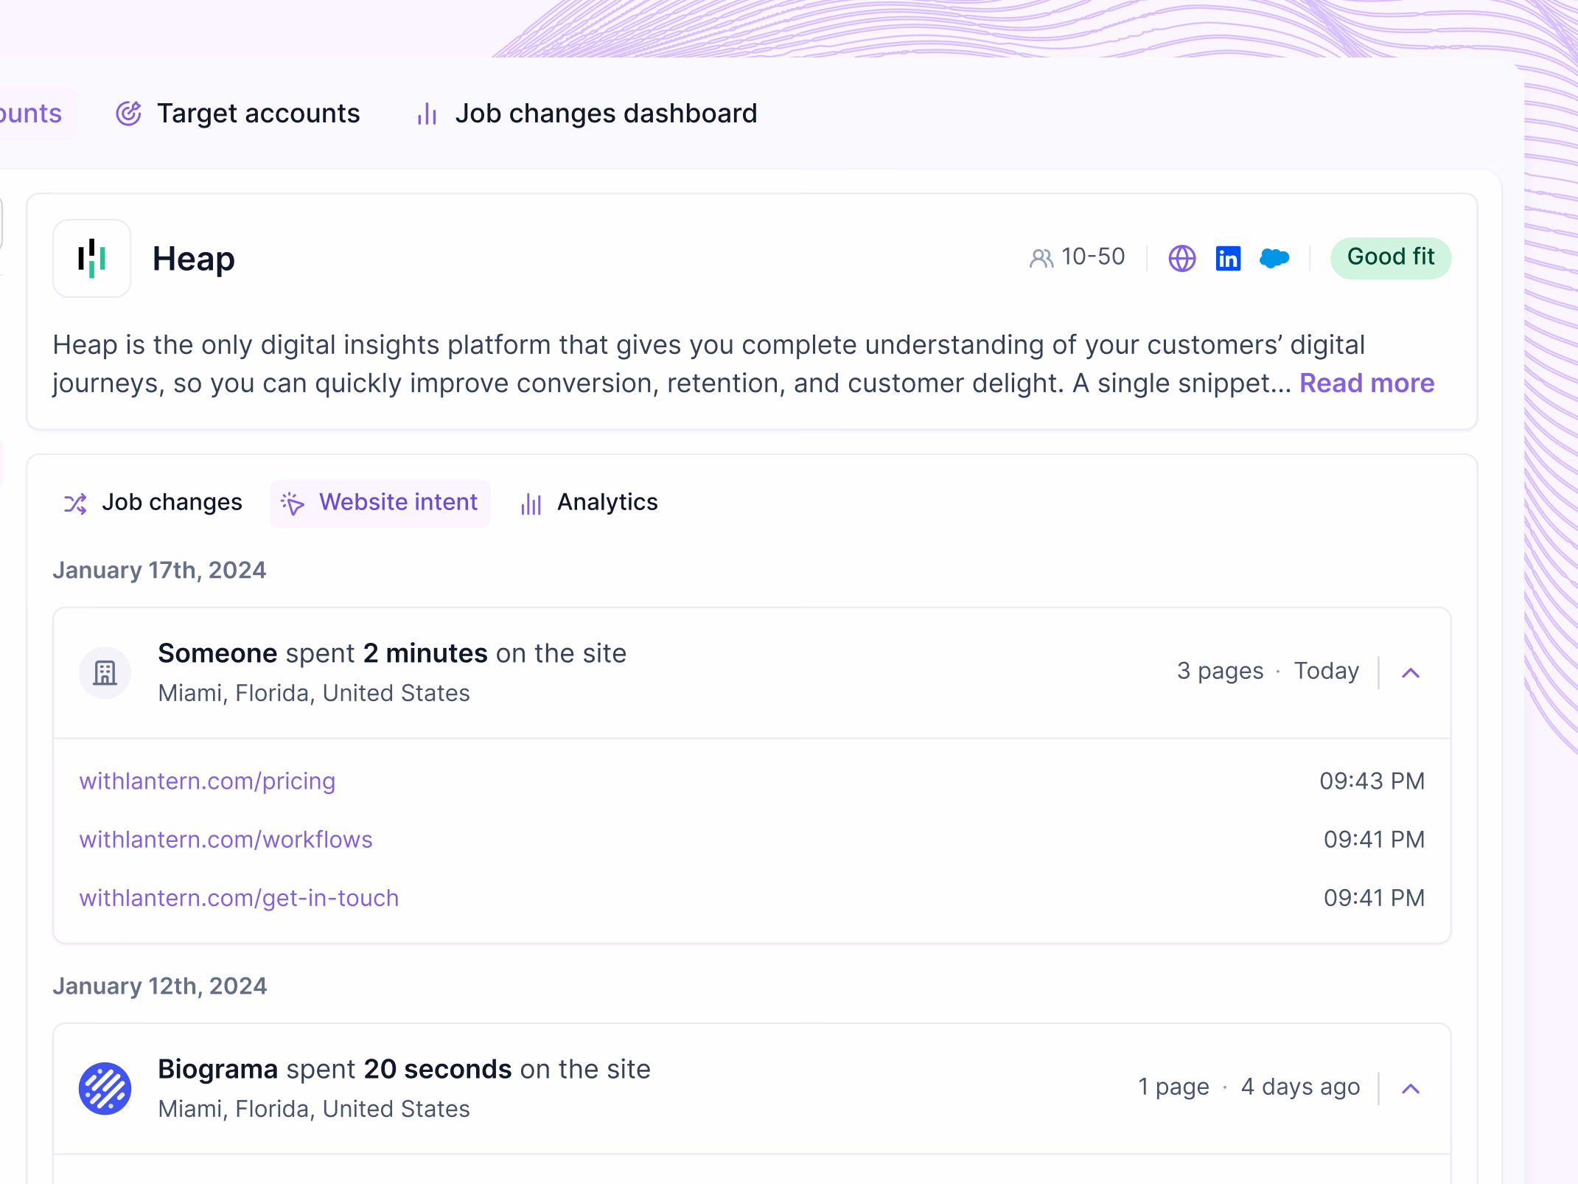Click the Job changes dashboard chart icon
1578x1184 pixels.
coord(427,114)
